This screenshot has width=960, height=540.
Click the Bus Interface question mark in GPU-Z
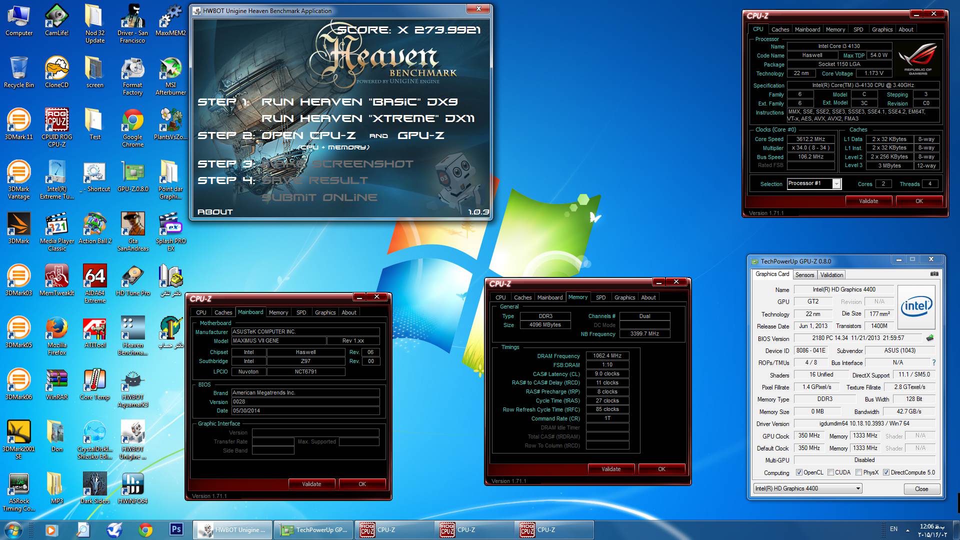click(x=933, y=362)
